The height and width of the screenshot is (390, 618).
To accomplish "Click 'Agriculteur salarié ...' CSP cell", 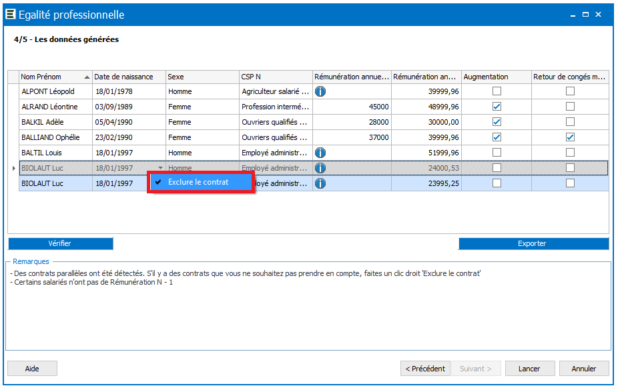I will [x=276, y=91].
